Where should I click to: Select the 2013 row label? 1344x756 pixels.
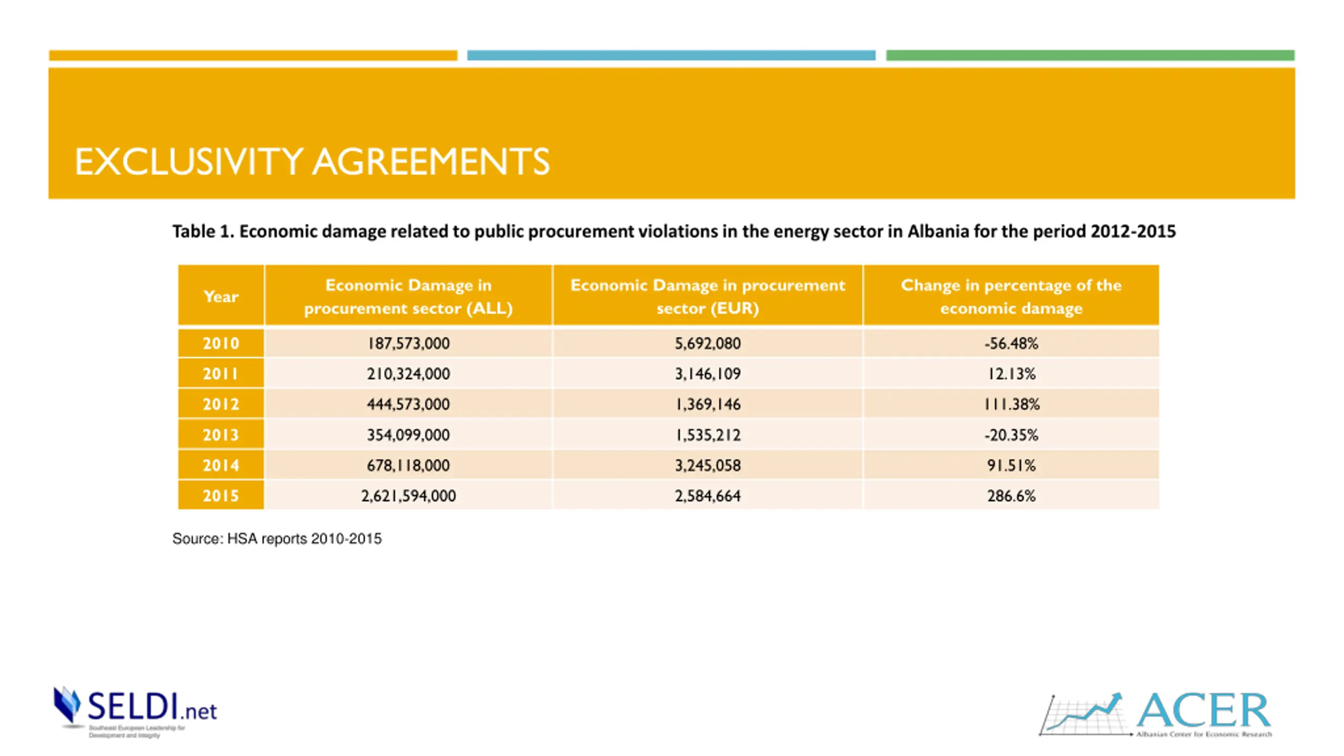[x=221, y=435]
